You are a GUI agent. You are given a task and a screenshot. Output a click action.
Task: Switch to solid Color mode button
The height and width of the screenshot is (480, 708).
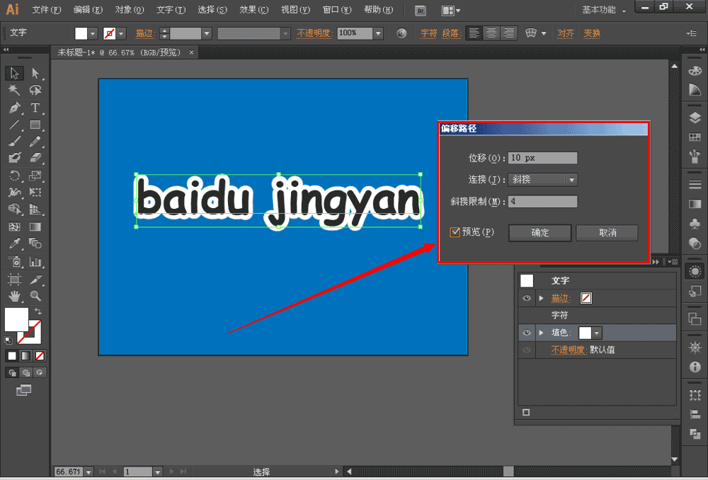(x=12, y=356)
